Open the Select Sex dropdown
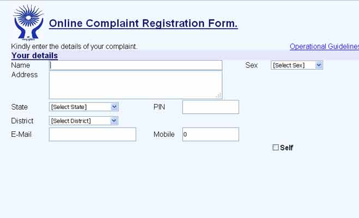 point(296,65)
